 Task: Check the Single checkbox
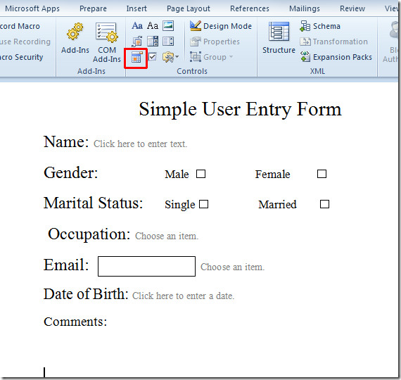[x=203, y=204]
